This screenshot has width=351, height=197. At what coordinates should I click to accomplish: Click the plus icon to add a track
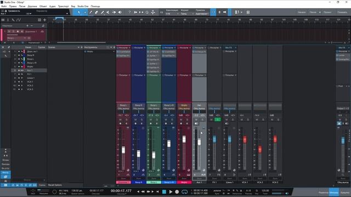coord(44,20)
